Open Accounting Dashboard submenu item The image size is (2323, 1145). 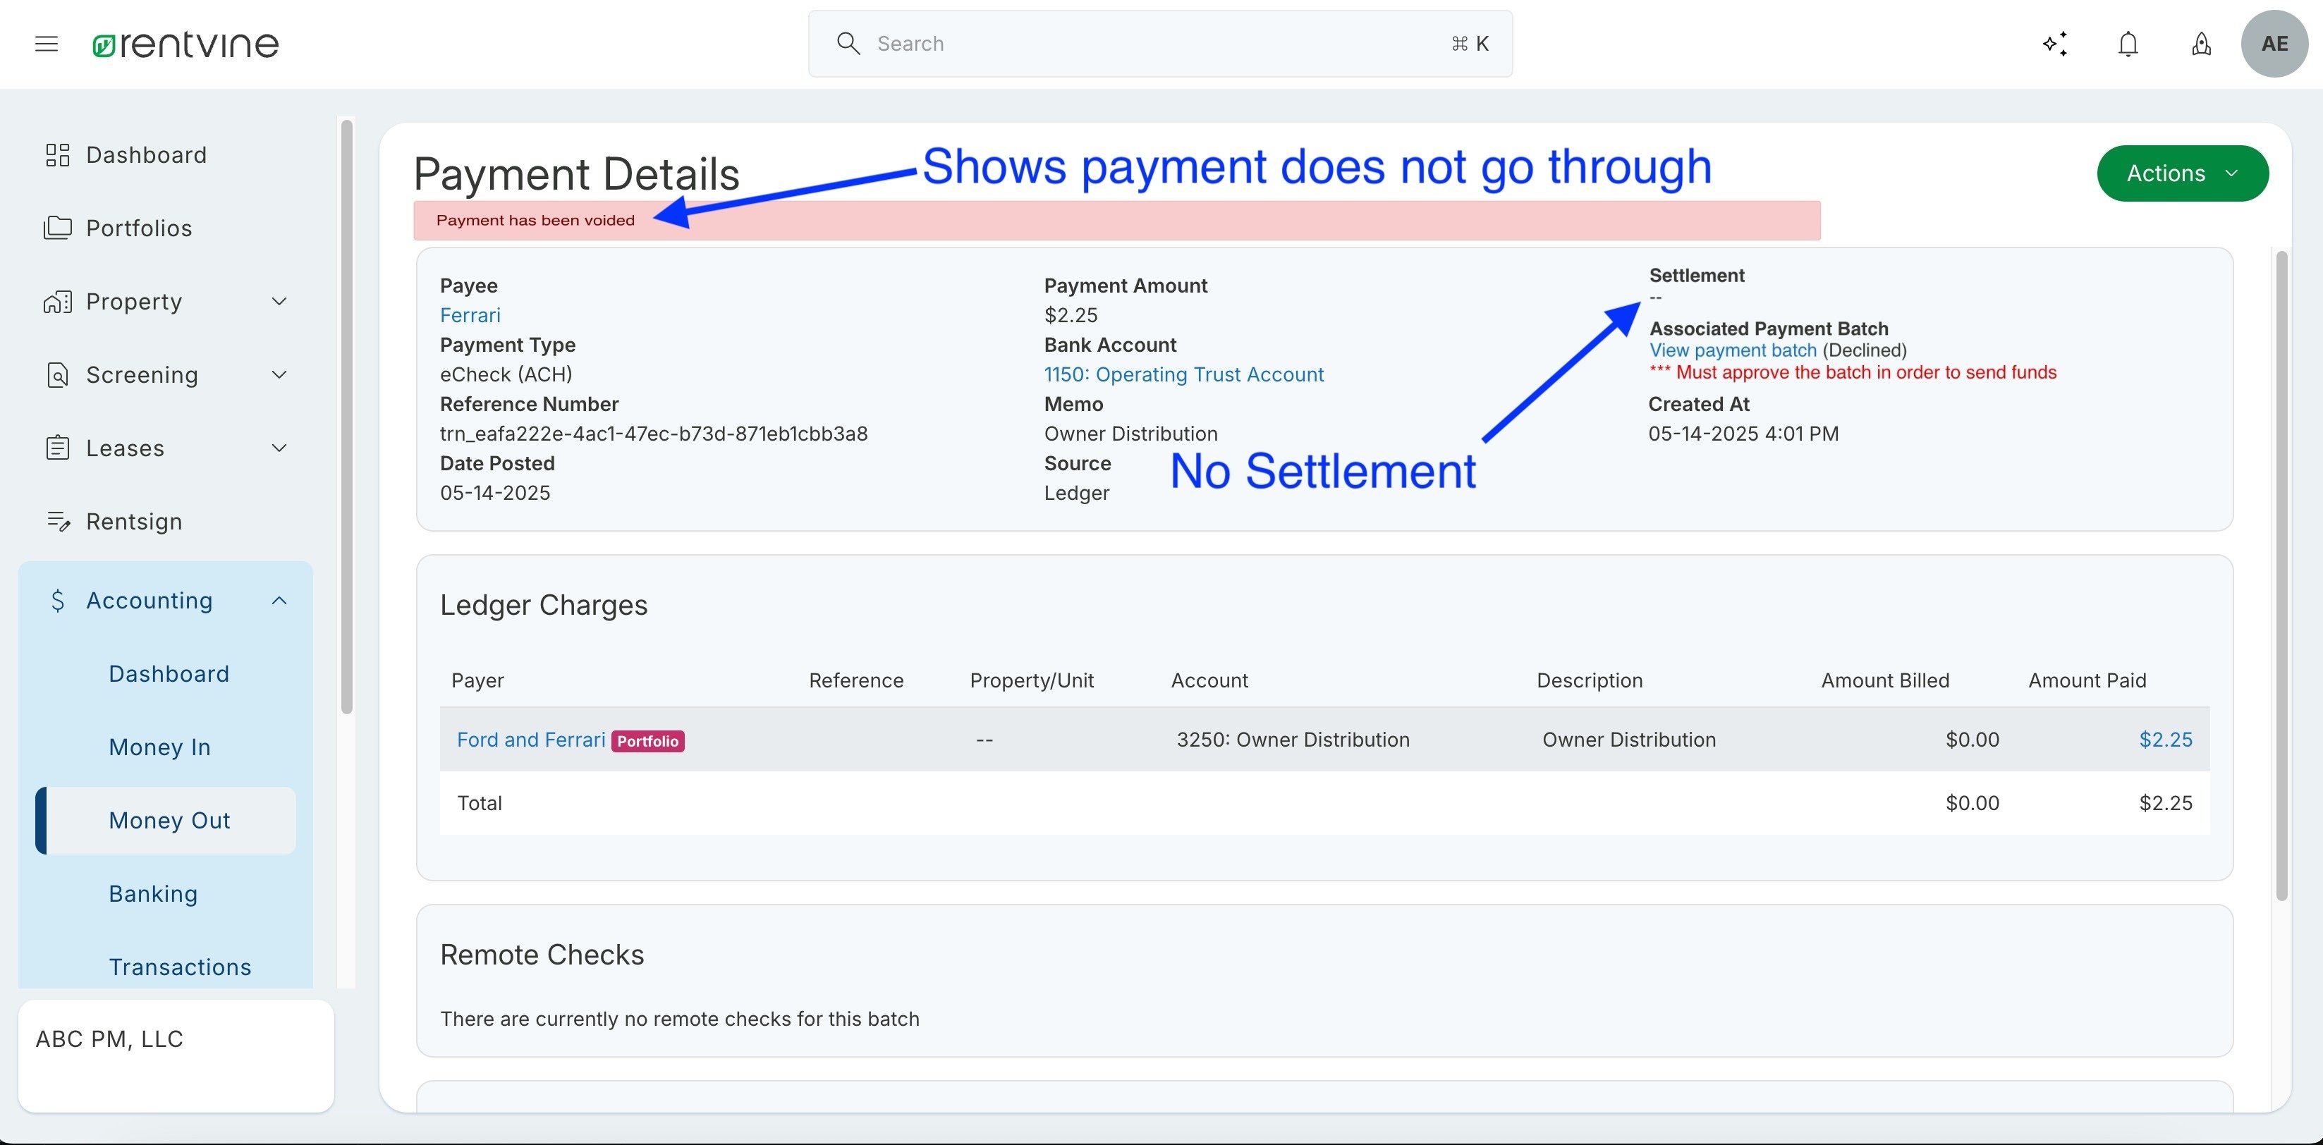click(169, 673)
